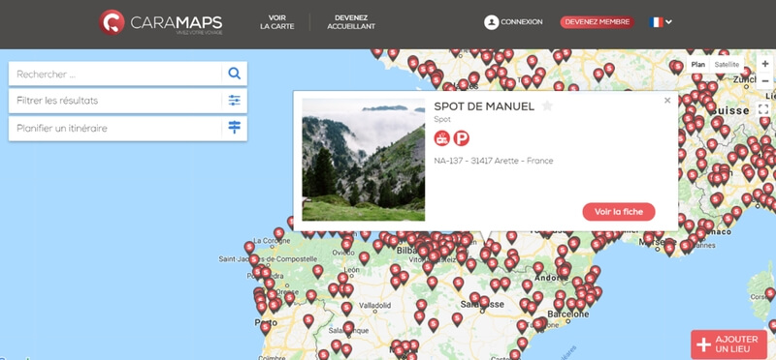Image resolution: width=776 pixels, height=360 pixels.
Task: Open the French flag language dropdown
Action: pos(661,22)
